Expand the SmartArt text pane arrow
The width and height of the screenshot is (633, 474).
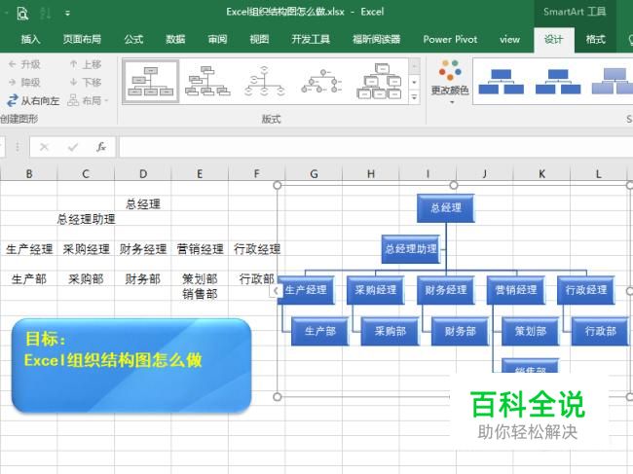click(276, 290)
